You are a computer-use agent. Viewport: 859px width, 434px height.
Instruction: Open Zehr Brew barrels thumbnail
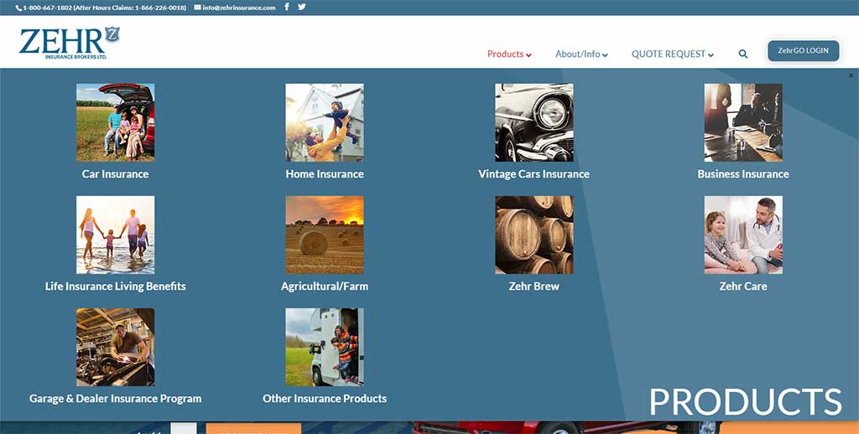(x=534, y=235)
